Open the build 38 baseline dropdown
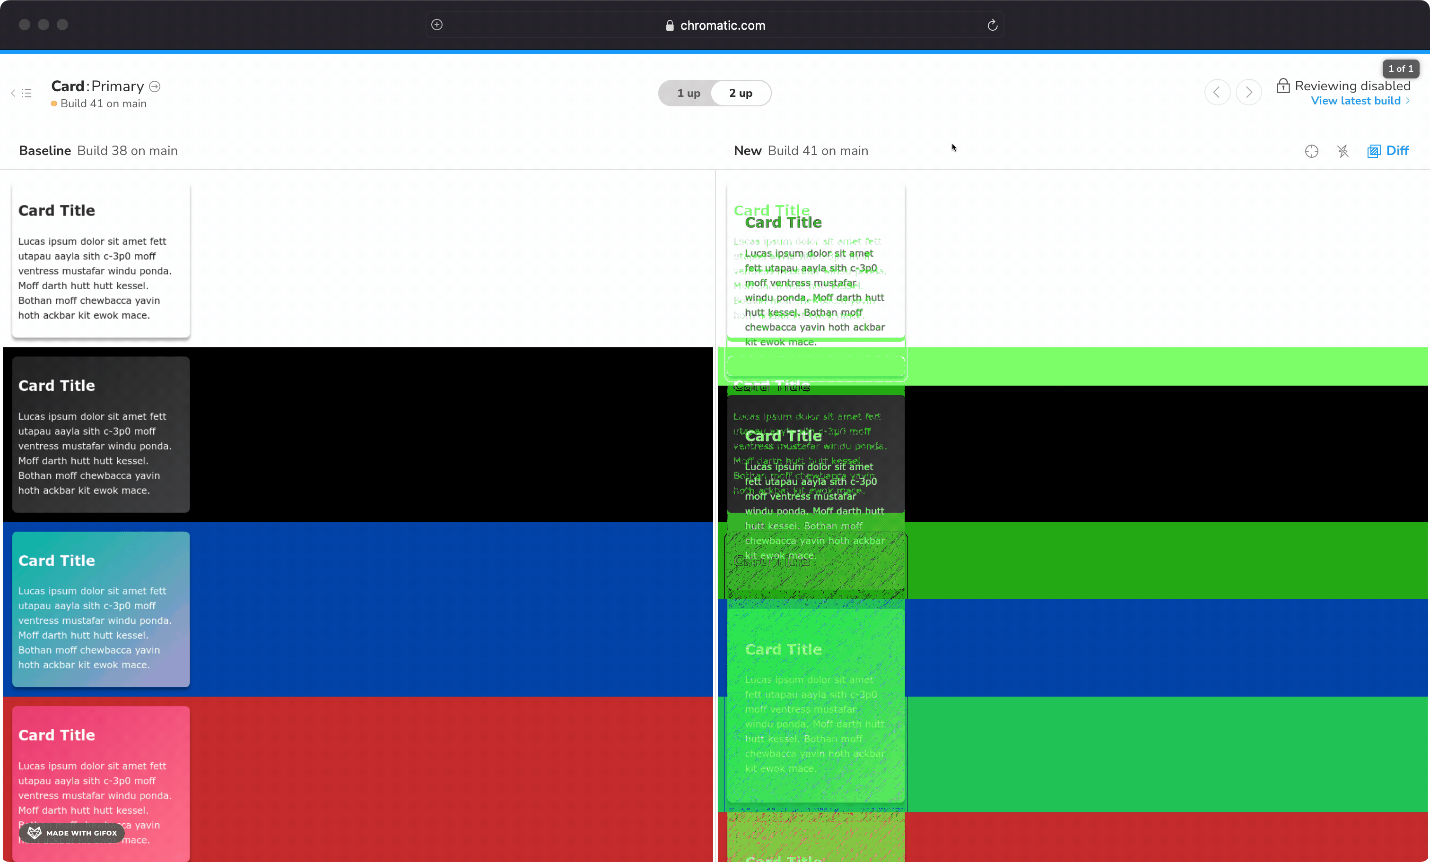 tap(128, 150)
